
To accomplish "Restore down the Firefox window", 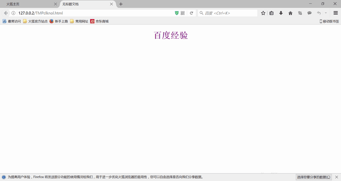I will [323, 4].
